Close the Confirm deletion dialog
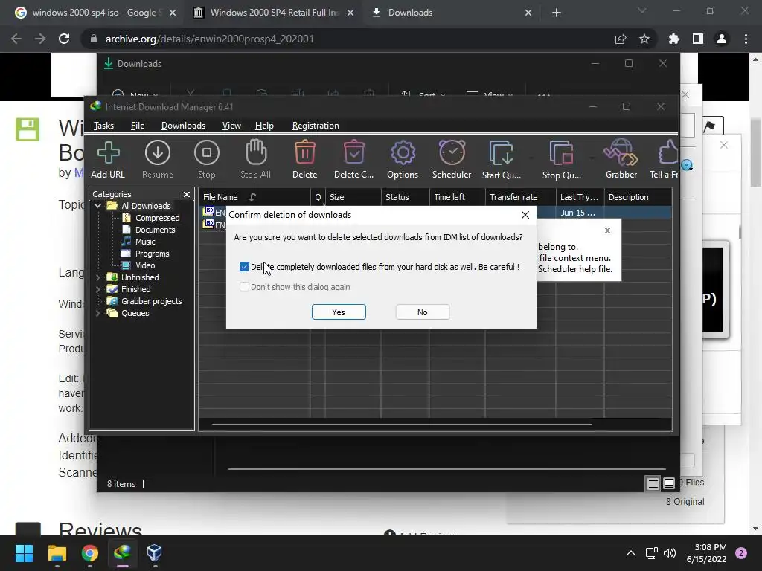Screen dimensions: 762x571 [525, 215]
